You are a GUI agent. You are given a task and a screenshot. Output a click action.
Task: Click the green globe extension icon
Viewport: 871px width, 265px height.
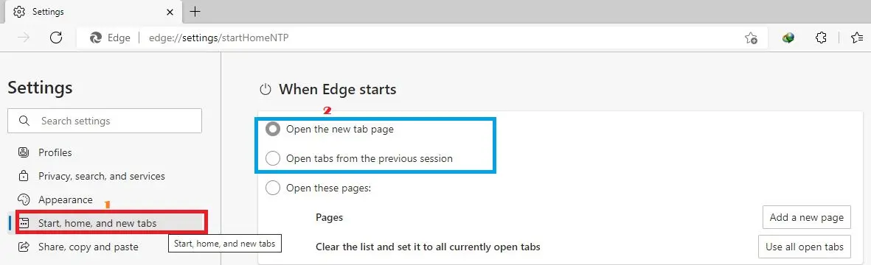tap(788, 38)
